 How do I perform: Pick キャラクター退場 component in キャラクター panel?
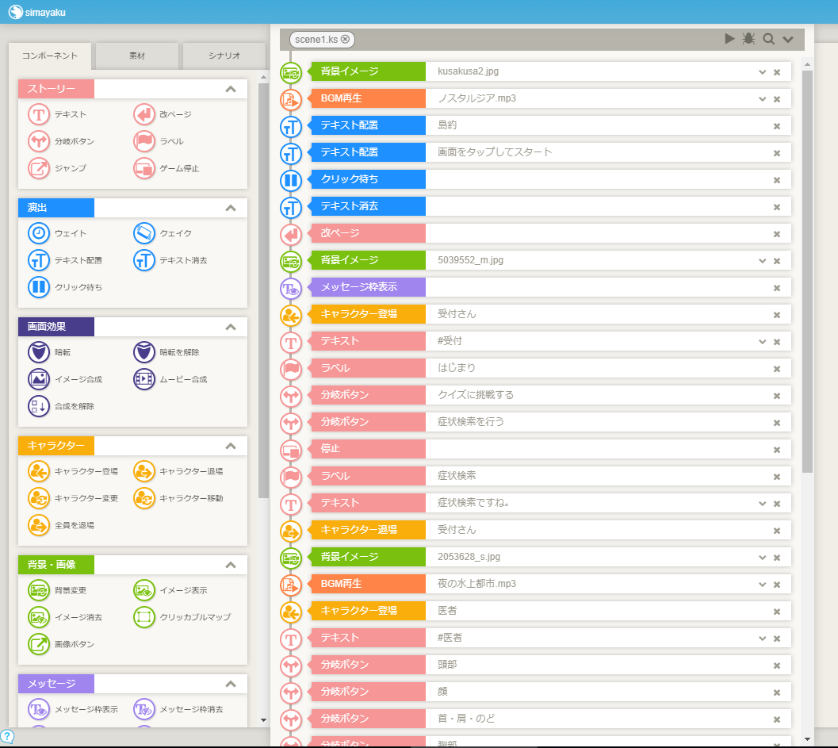[x=143, y=472]
